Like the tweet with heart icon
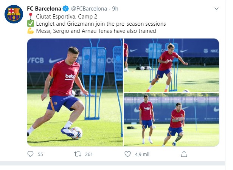Viewport: 233px width, 170px height. click(127, 154)
